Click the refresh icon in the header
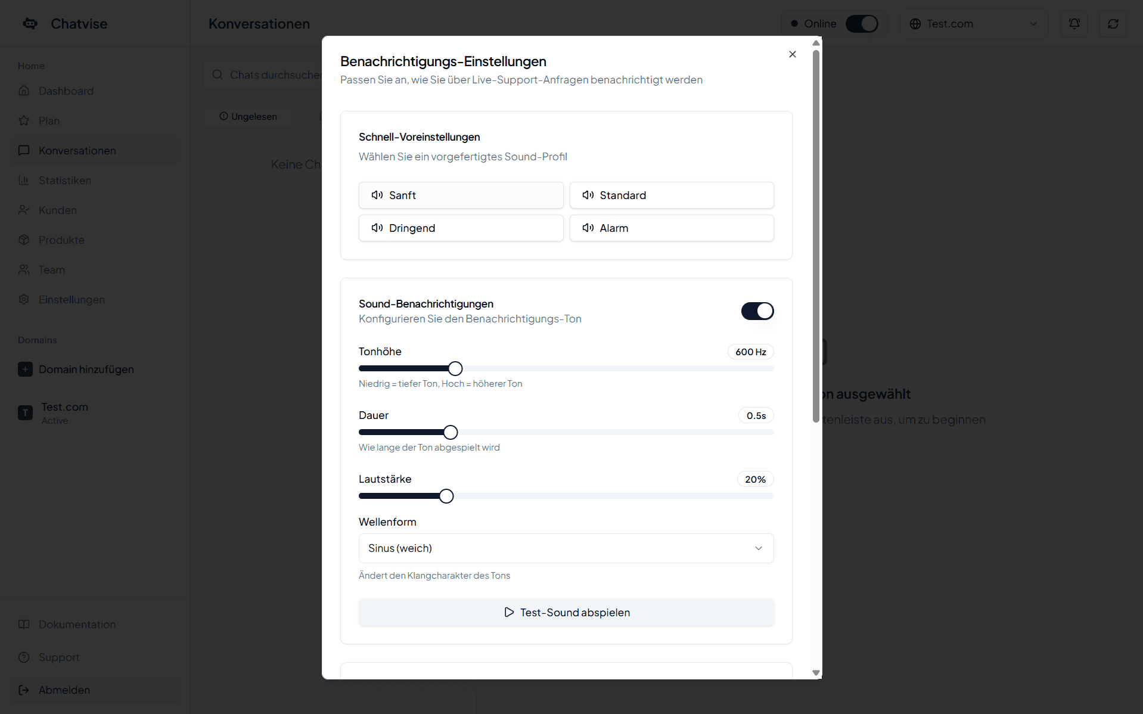Screen dimensions: 1143x714 pyautogui.click(x=1113, y=23)
